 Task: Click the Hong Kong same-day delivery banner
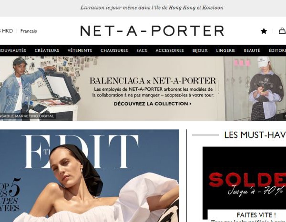pos(152,8)
